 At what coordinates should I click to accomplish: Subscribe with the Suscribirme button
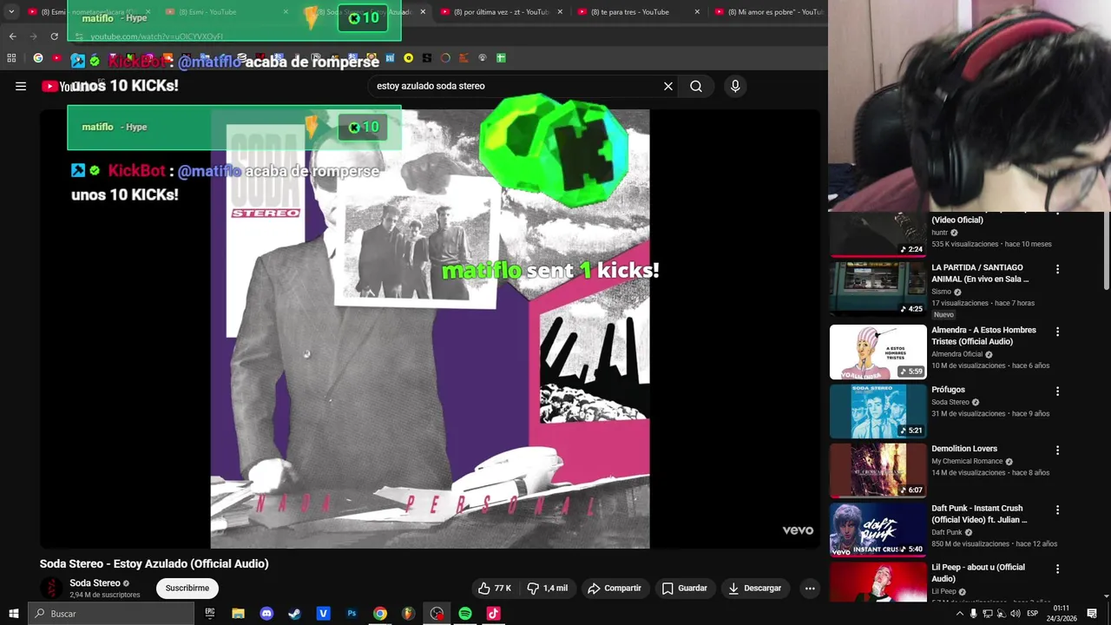point(187,589)
